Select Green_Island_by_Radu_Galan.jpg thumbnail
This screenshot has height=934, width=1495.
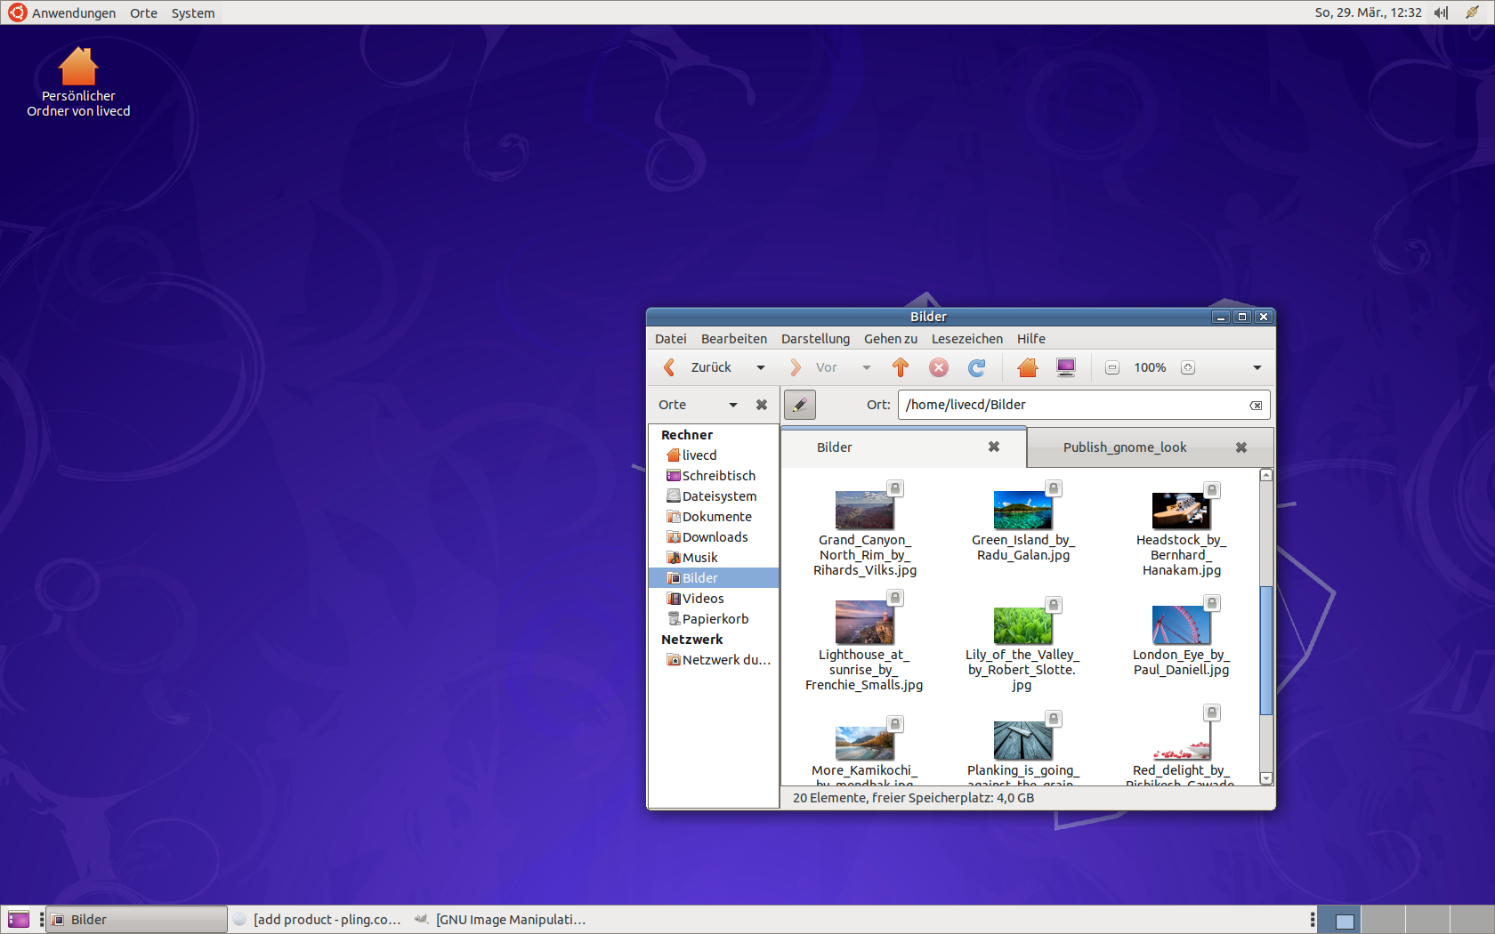1022,511
